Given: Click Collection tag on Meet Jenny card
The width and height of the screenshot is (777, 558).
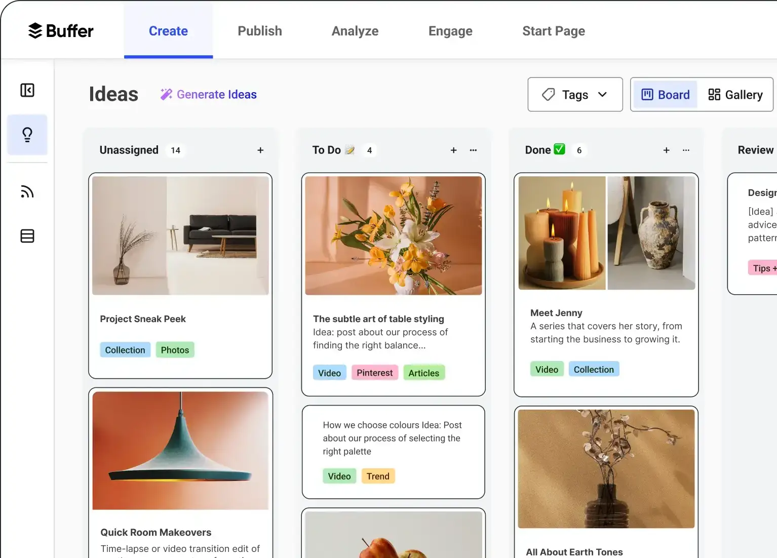Looking at the screenshot, I should click(x=594, y=369).
